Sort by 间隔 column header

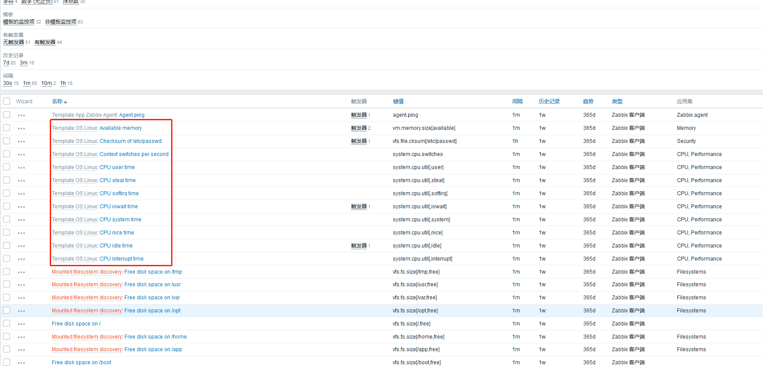pos(517,102)
